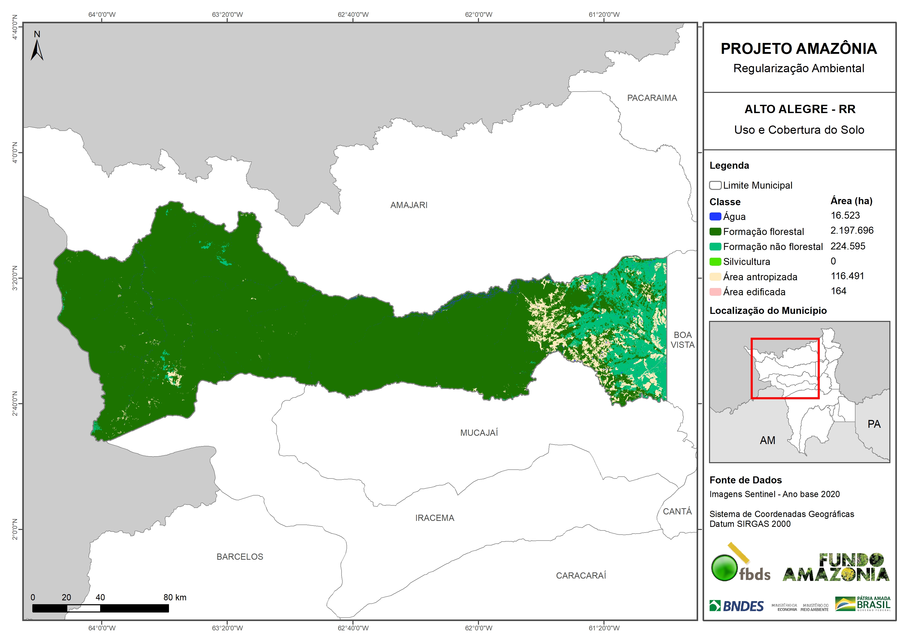908x642 pixels.
Task: Click the AMAJARI municipality label
Action: click(409, 205)
